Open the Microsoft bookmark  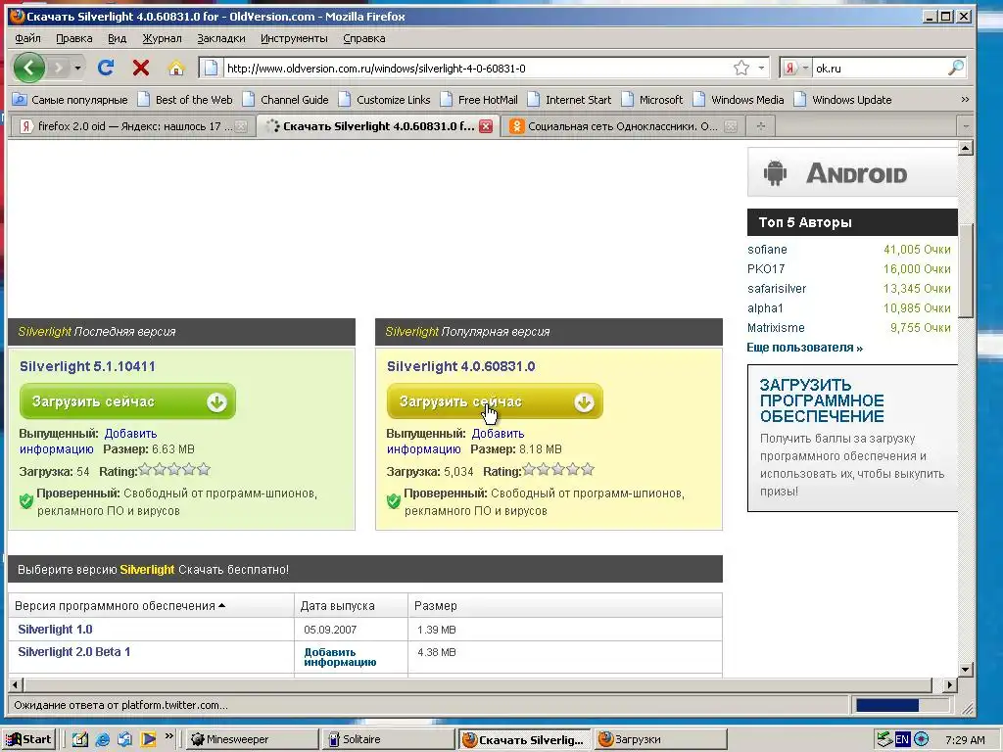click(652, 100)
